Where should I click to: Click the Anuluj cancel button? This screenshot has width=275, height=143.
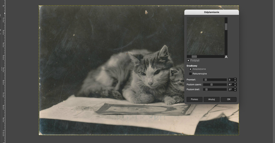(211, 100)
